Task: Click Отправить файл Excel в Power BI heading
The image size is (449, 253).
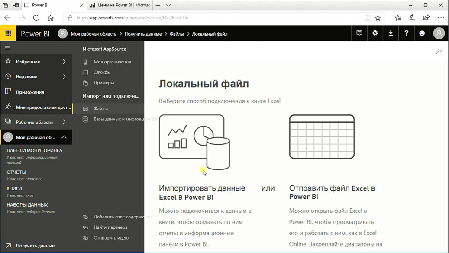Action: (332, 192)
